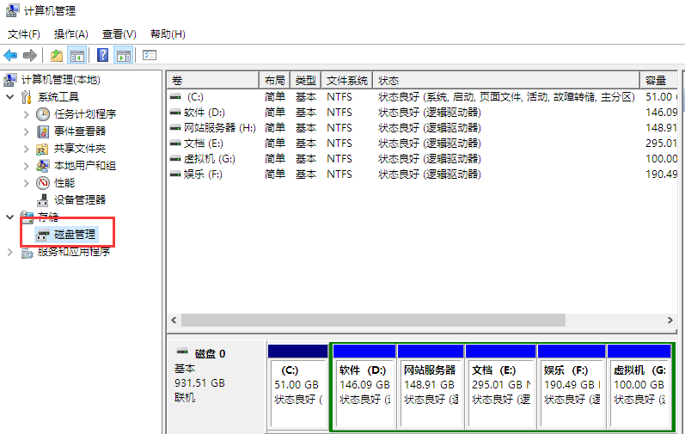Sort by the 状态 column header
The width and height of the screenshot is (685, 434).
tap(506, 80)
